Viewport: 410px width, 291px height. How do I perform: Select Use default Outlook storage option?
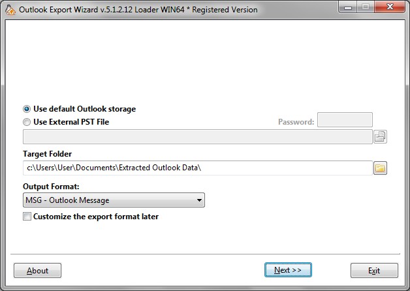pyautogui.click(x=27, y=109)
